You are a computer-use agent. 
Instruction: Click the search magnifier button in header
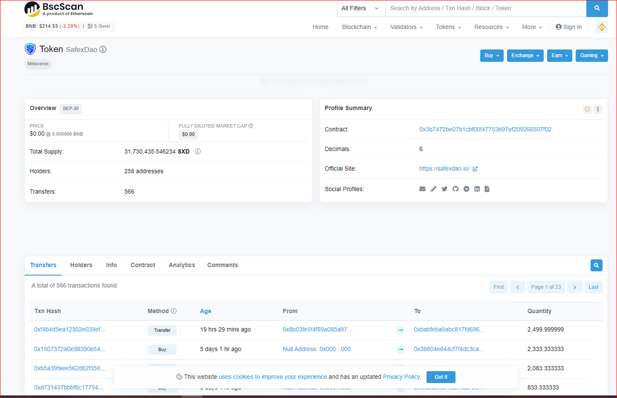[596, 8]
